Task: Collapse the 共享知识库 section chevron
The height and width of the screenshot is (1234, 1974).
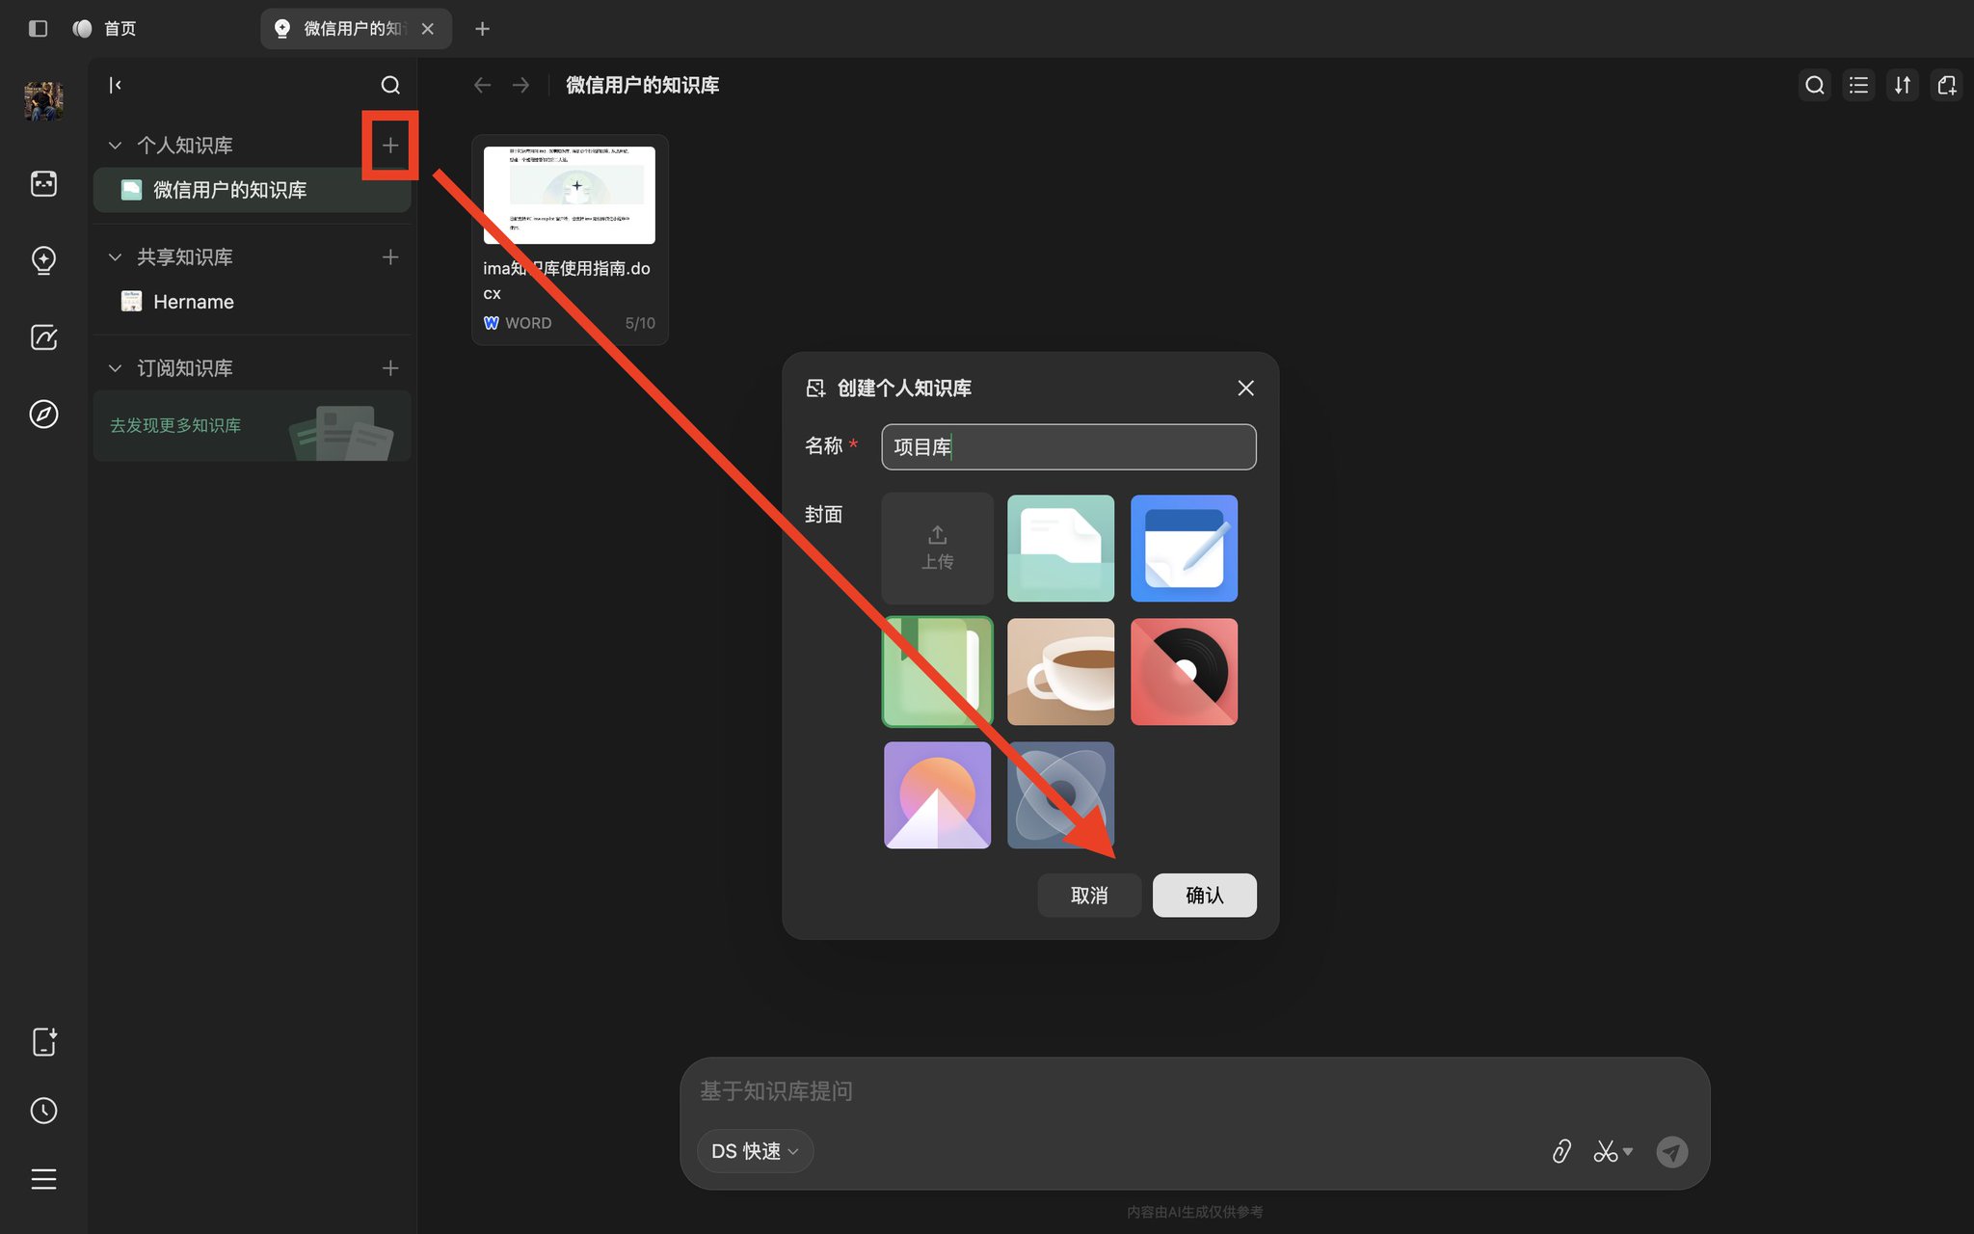Action: [115, 257]
